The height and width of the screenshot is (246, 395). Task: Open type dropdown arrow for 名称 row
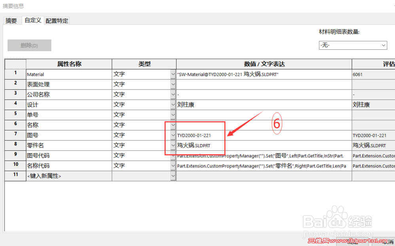[x=173, y=125]
